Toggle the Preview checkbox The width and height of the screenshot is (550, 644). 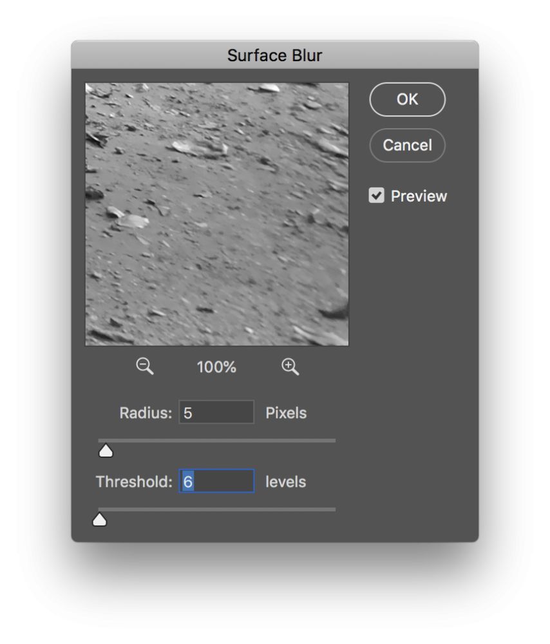click(x=376, y=196)
